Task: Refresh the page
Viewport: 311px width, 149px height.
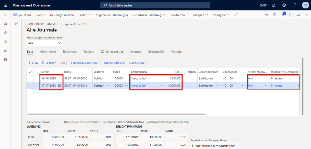Action: pyautogui.click(x=291, y=15)
